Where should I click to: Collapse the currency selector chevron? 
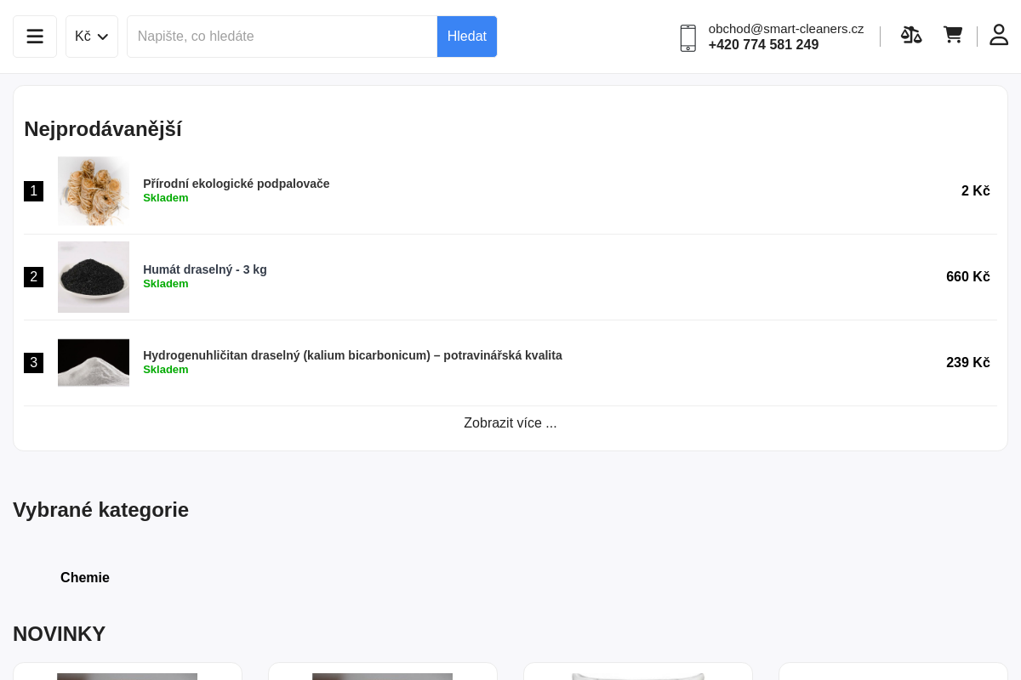pos(103,37)
